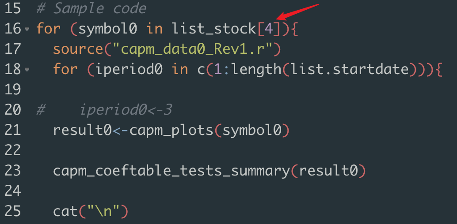Collapse the fold arrow on line 16
The width and height of the screenshot is (457, 224).
[x=27, y=30]
